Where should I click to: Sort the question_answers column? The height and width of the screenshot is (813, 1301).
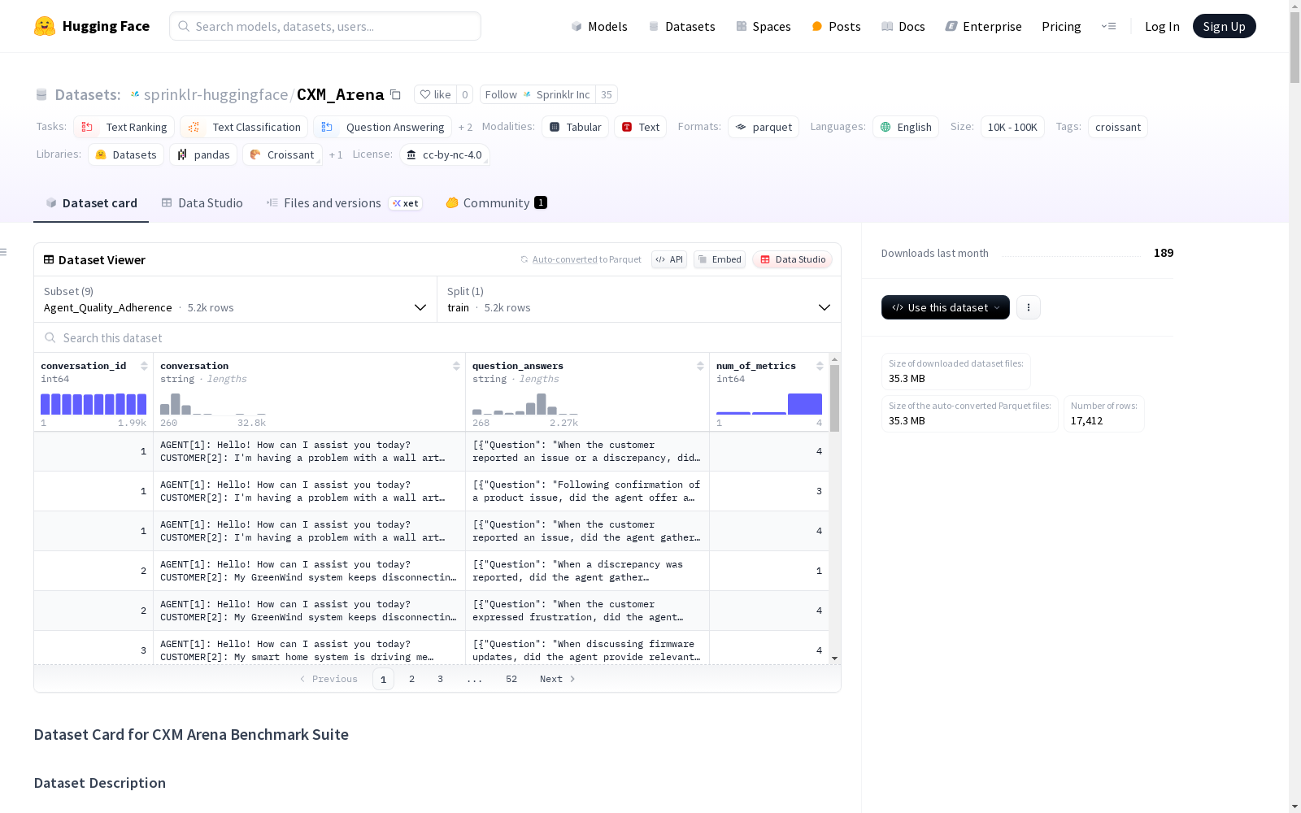700,366
